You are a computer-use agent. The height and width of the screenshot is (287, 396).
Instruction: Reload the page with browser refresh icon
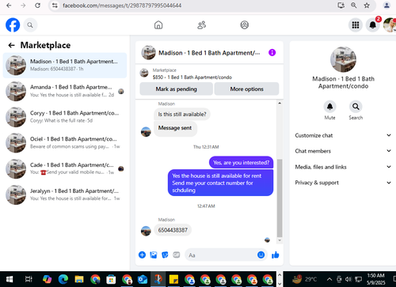38,6
